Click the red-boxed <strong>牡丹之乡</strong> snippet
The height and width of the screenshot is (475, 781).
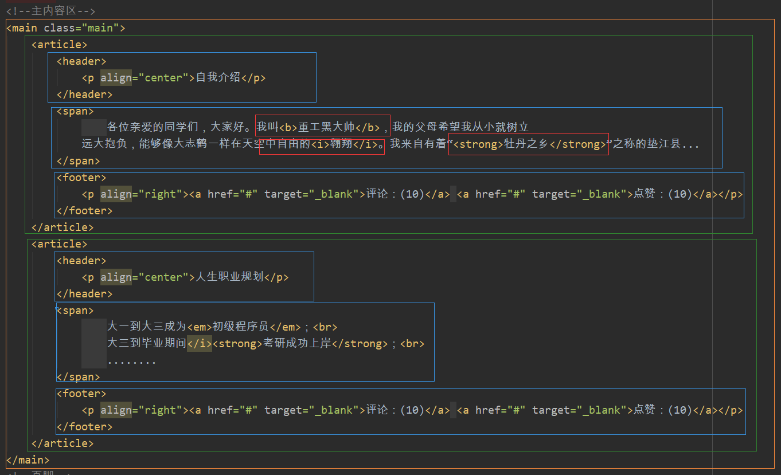[x=526, y=144]
